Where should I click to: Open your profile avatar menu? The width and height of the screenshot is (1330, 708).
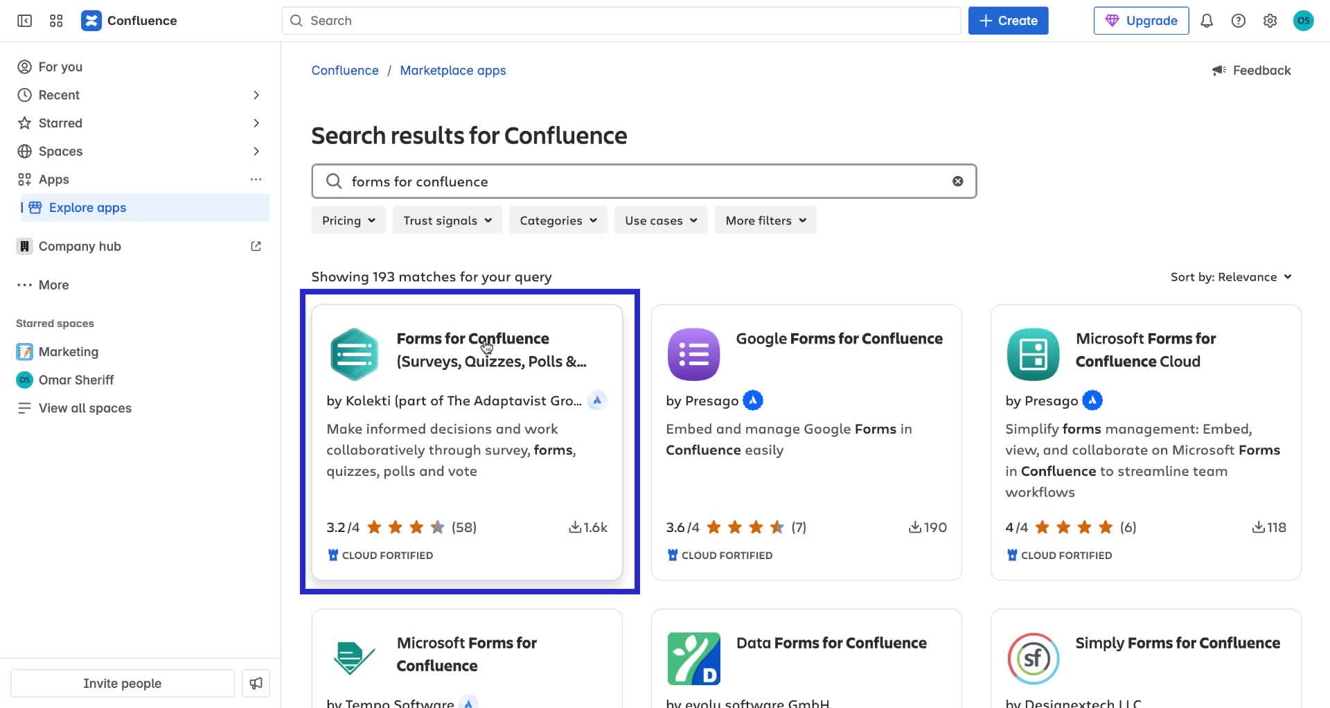[1304, 21]
